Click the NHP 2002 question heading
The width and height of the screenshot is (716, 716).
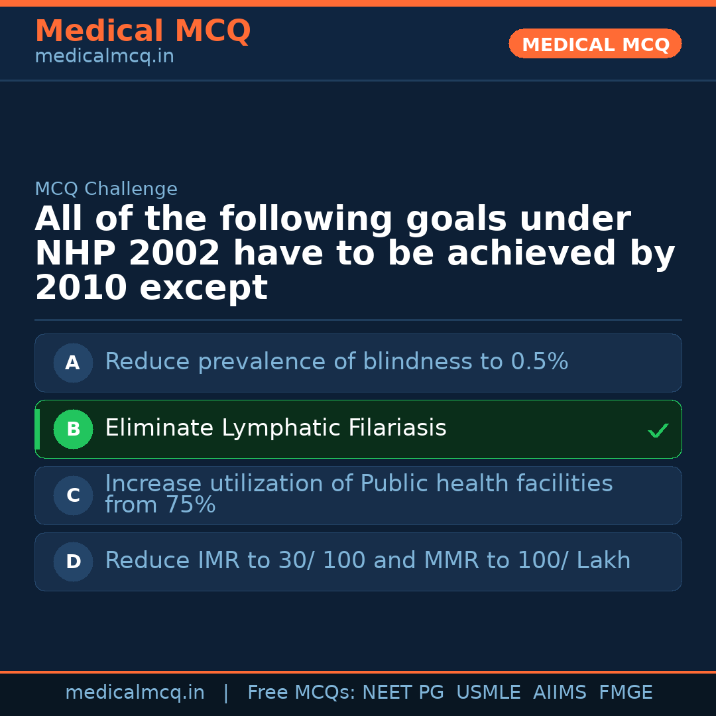[x=355, y=254]
